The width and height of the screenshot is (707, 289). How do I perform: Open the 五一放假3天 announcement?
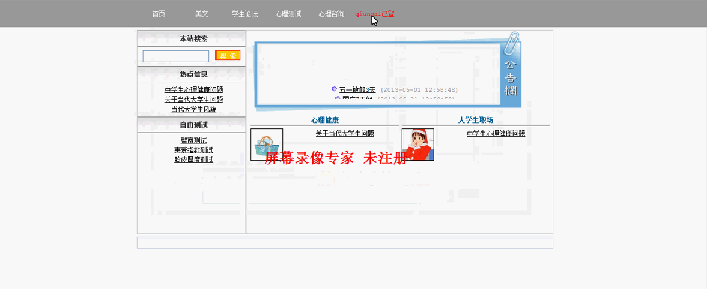pyautogui.click(x=357, y=89)
